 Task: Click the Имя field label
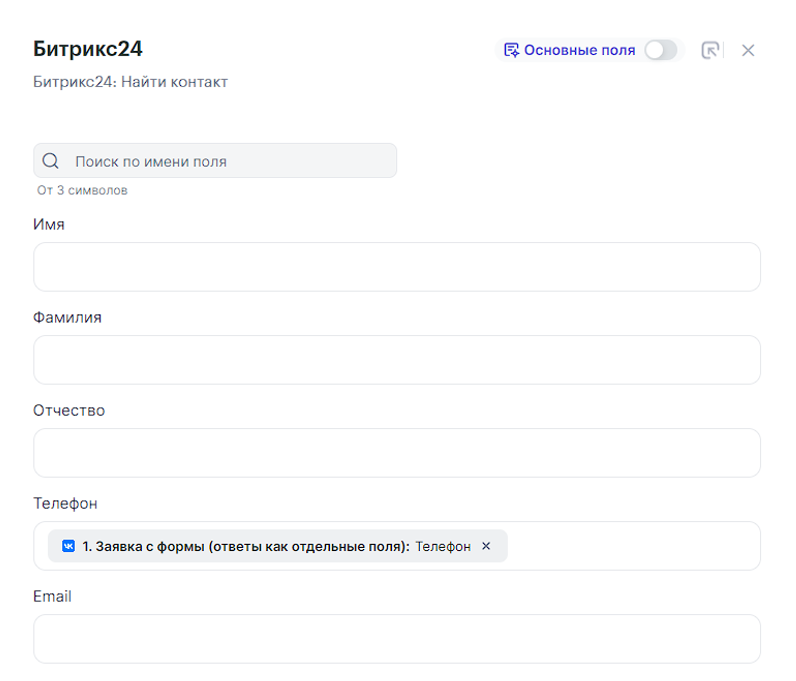(49, 224)
